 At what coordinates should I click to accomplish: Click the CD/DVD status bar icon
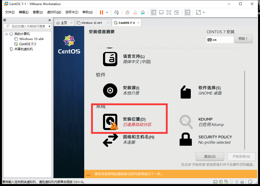click(x=221, y=182)
